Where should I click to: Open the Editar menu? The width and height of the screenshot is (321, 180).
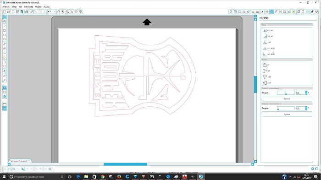point(14,7)
